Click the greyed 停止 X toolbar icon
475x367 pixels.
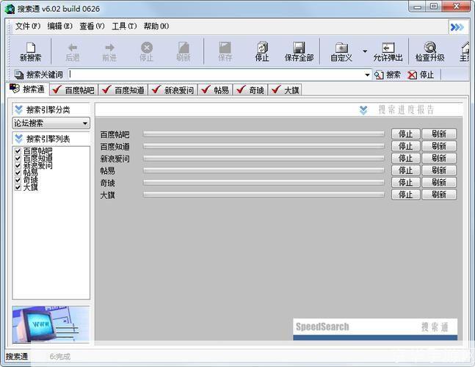(x=147, y=48)
